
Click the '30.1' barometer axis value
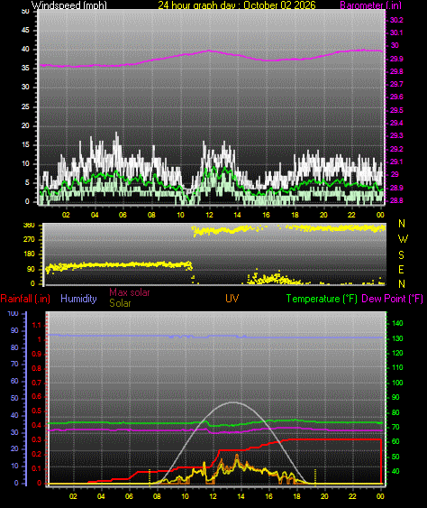tap(396, 32)
